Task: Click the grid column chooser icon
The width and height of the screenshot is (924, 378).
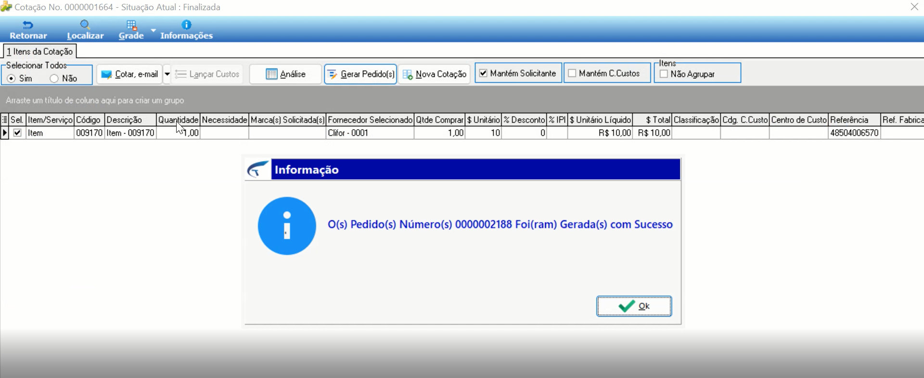Action: point(4,120)
